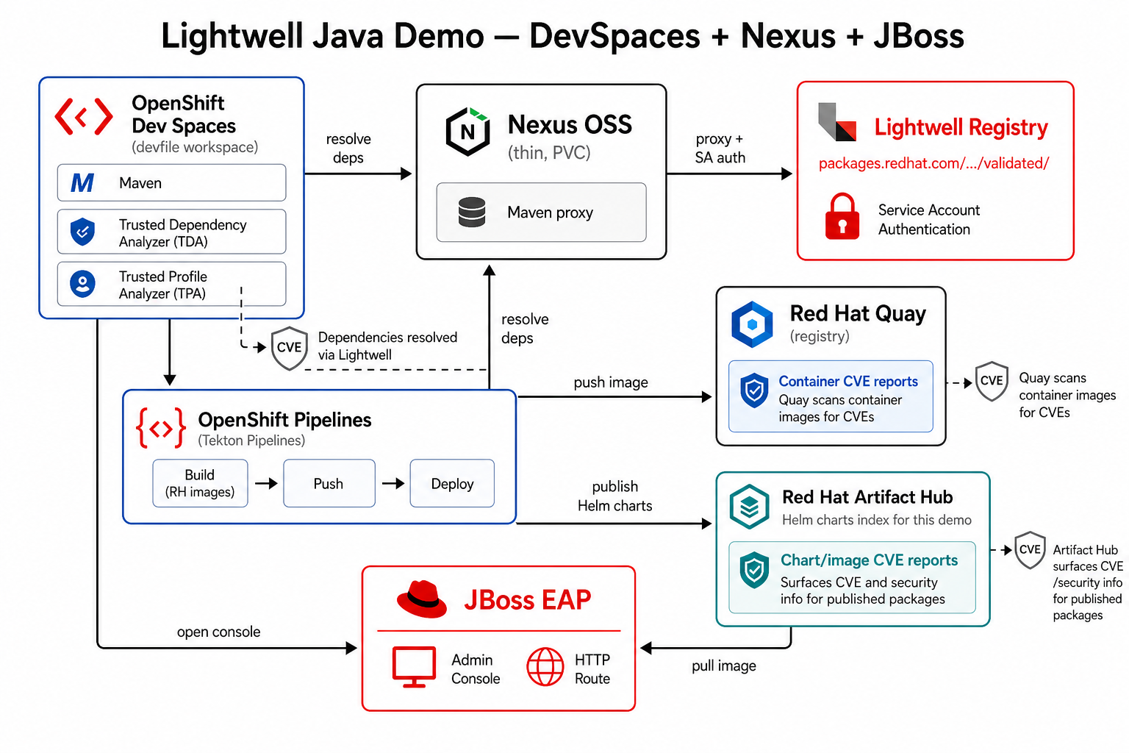Viewport: 1129px width, 753px height.
Task: Click the Chart/image CVE reports shield icon
Action: pyautogui.click(x=754, y=570)
